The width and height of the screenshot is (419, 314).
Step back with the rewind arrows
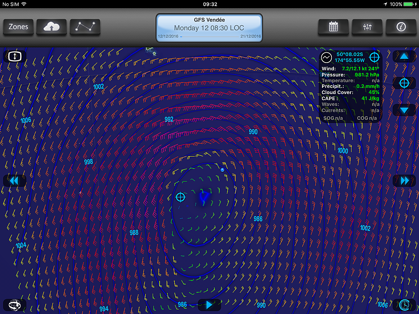pos(14,181)
